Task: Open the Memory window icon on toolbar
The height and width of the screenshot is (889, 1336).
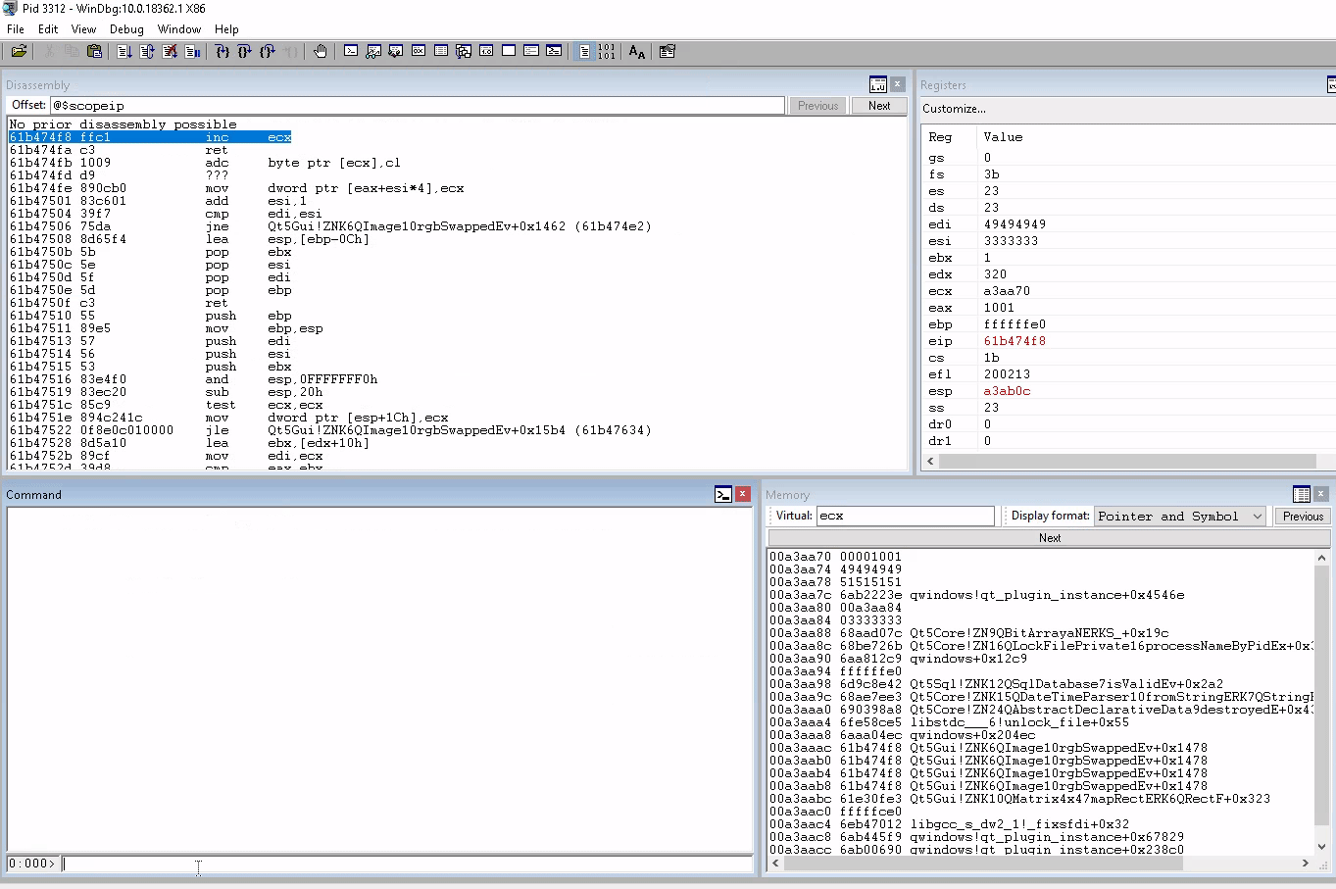Action: pyautogui.click(x=439, y=50)
